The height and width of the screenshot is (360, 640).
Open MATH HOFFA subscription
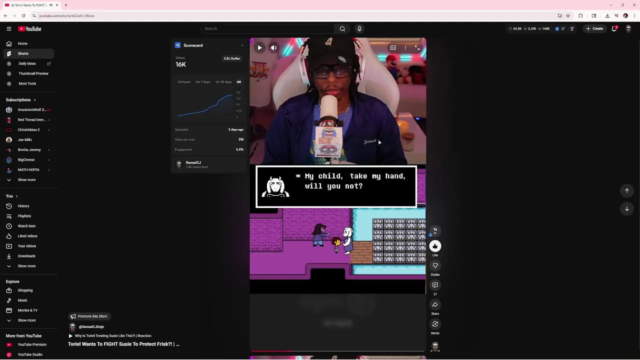(29, 170)
